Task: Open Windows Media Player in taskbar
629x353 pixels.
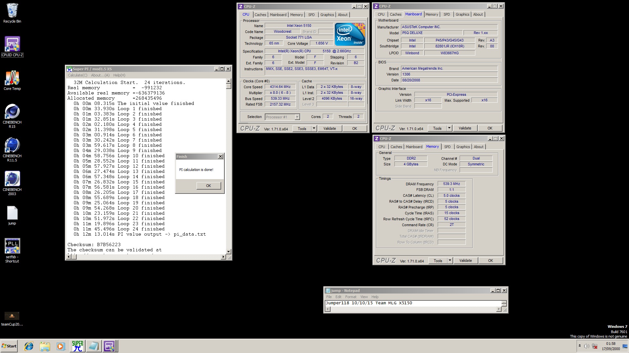Action: coord(61,346)
